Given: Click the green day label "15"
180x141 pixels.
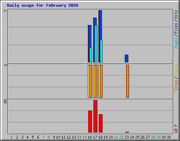Looking at the screenshot, I should 84,137.
